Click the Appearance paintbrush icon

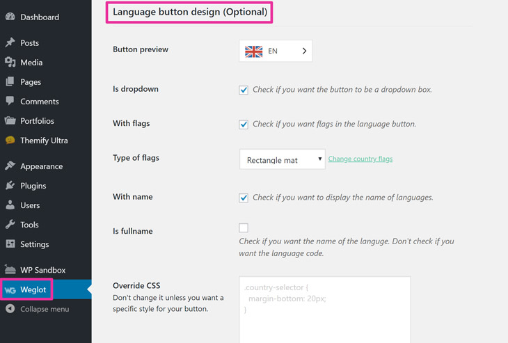[10, 166]
